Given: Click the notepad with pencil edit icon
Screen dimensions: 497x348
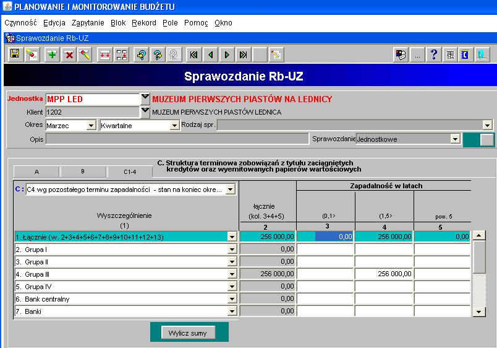Looking at the screenshot, I should 276,54.
